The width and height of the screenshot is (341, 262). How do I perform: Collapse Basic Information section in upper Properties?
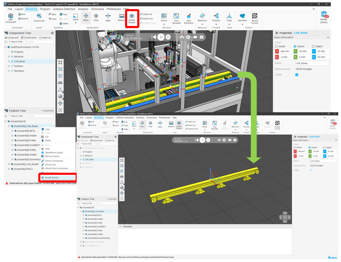[328, 38]
